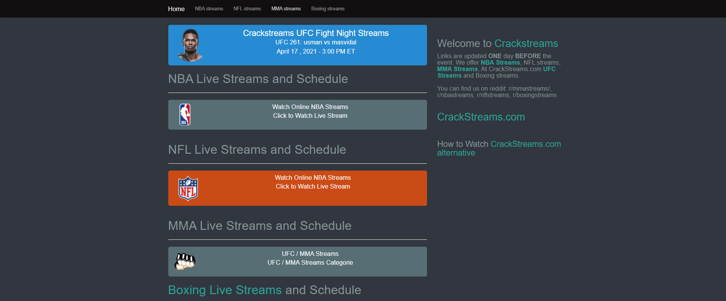Click the UFC 261: usman vs masvidal text
726x301 pixels.
coord(316,42)
